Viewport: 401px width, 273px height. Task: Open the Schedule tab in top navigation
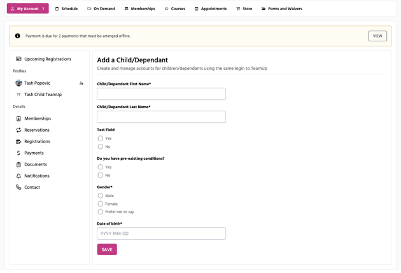coord(66,9)
